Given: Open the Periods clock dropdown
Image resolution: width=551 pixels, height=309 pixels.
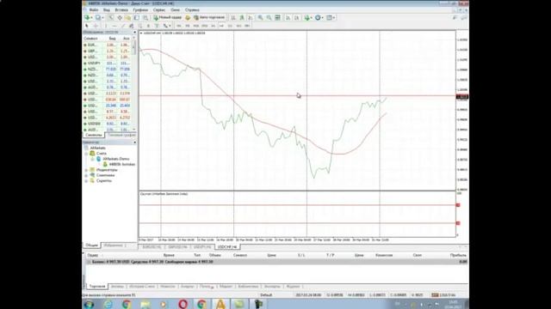Looking at the screenshot, I should (319, 17).
